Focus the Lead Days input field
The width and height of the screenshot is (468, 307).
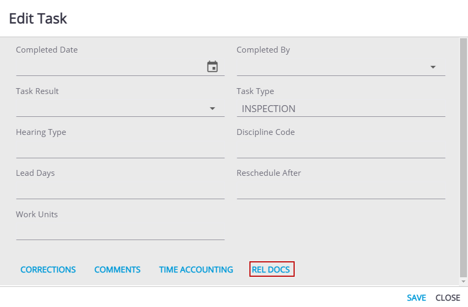[120, 191]
